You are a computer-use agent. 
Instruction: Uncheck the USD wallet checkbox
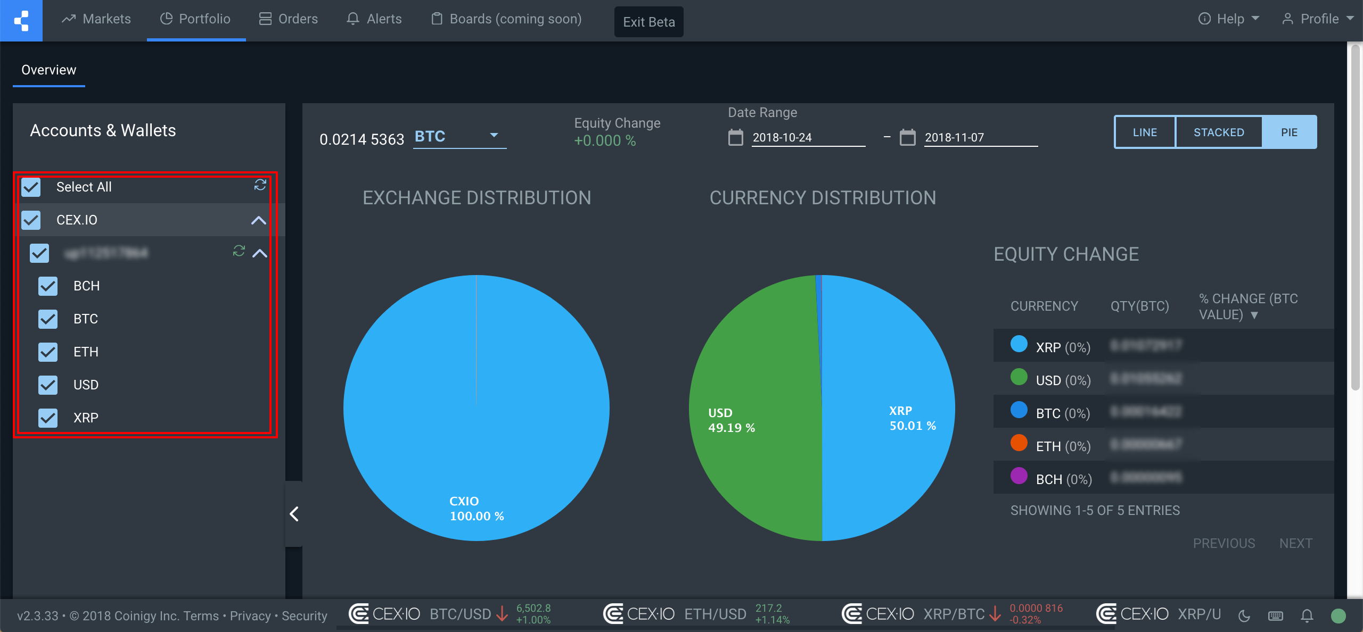pos(48,385)
